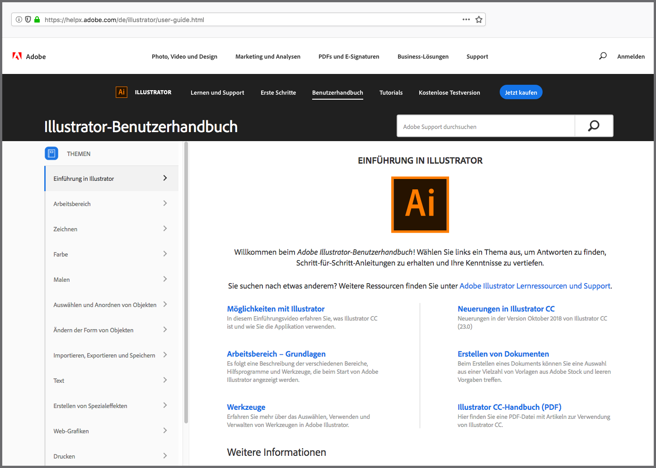
Task: Open the search magnifier in top header
Action: tap(603, 56)
